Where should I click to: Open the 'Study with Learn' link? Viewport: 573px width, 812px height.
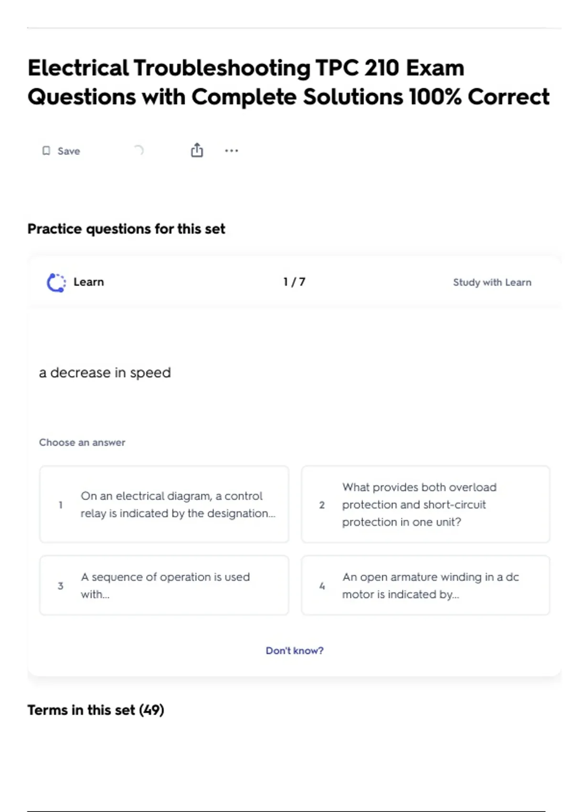pyautogui.click(x=492, y=282)
